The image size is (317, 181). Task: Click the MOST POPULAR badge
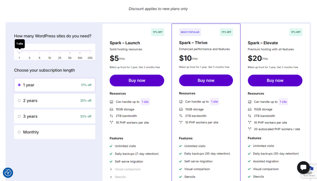point(190,32)
